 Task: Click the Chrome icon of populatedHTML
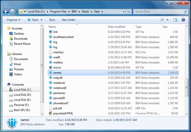[51, 113]
